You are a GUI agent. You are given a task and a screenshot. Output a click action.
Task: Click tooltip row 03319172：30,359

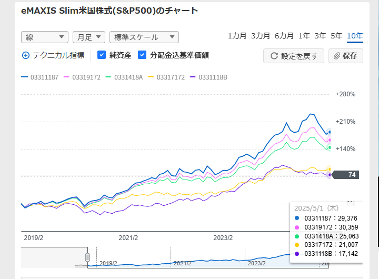326,227
